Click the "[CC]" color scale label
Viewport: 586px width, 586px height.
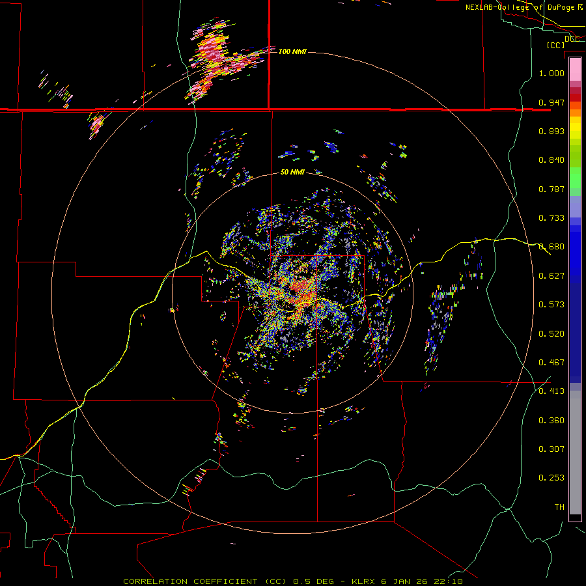click(x=555, y=45)
